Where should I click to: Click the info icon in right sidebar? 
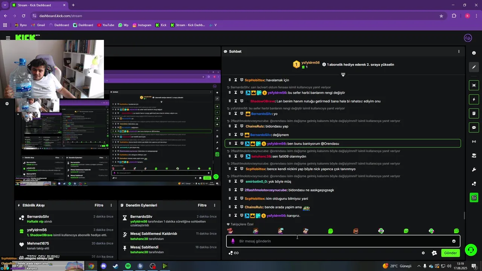click(x=474, y=53)
